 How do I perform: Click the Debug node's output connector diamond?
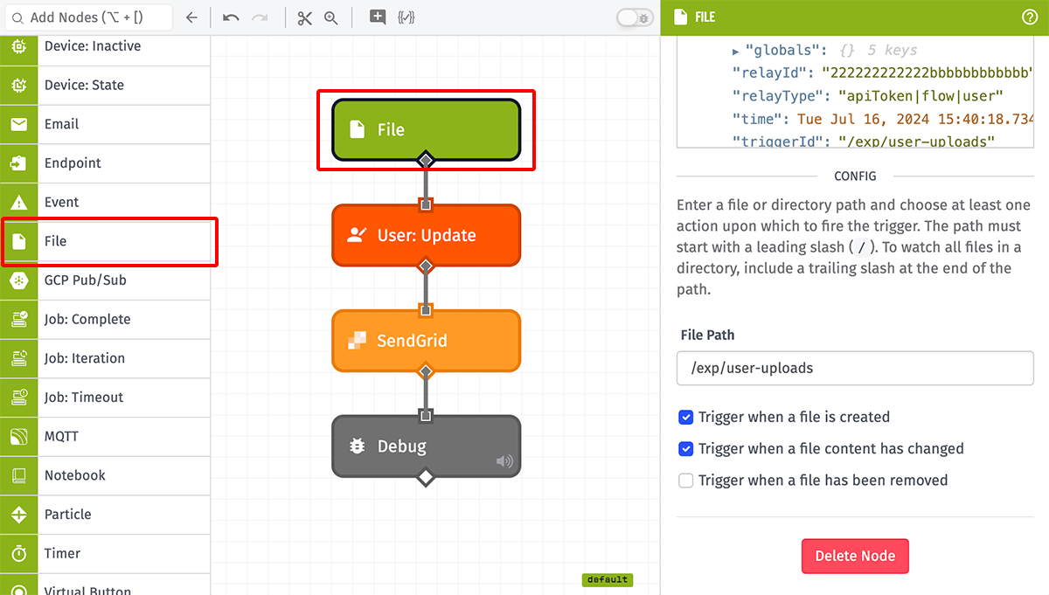pos(426,477)
